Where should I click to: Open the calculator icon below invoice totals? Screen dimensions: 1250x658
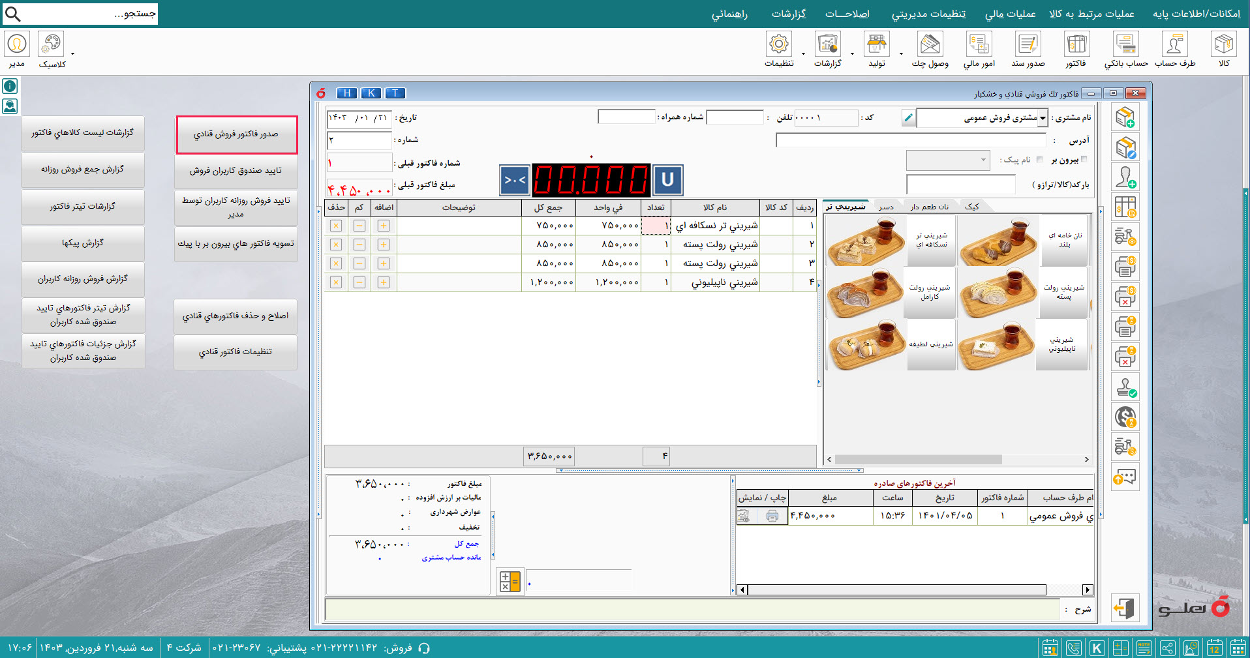pyautogui.click(x=510, y=580)
